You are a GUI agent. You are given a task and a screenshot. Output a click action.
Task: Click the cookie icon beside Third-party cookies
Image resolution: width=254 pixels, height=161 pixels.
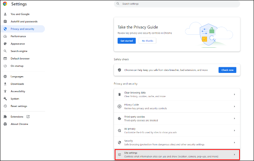point(119,118)
